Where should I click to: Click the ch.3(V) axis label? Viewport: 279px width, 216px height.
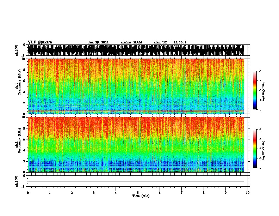[17, 181]
